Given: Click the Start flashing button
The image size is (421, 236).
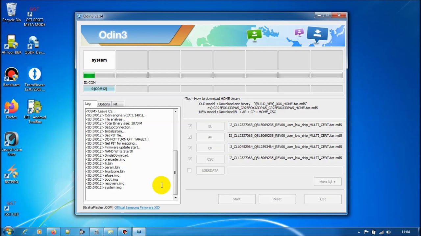Looking at the screenshot, I should tap(237, 199).
